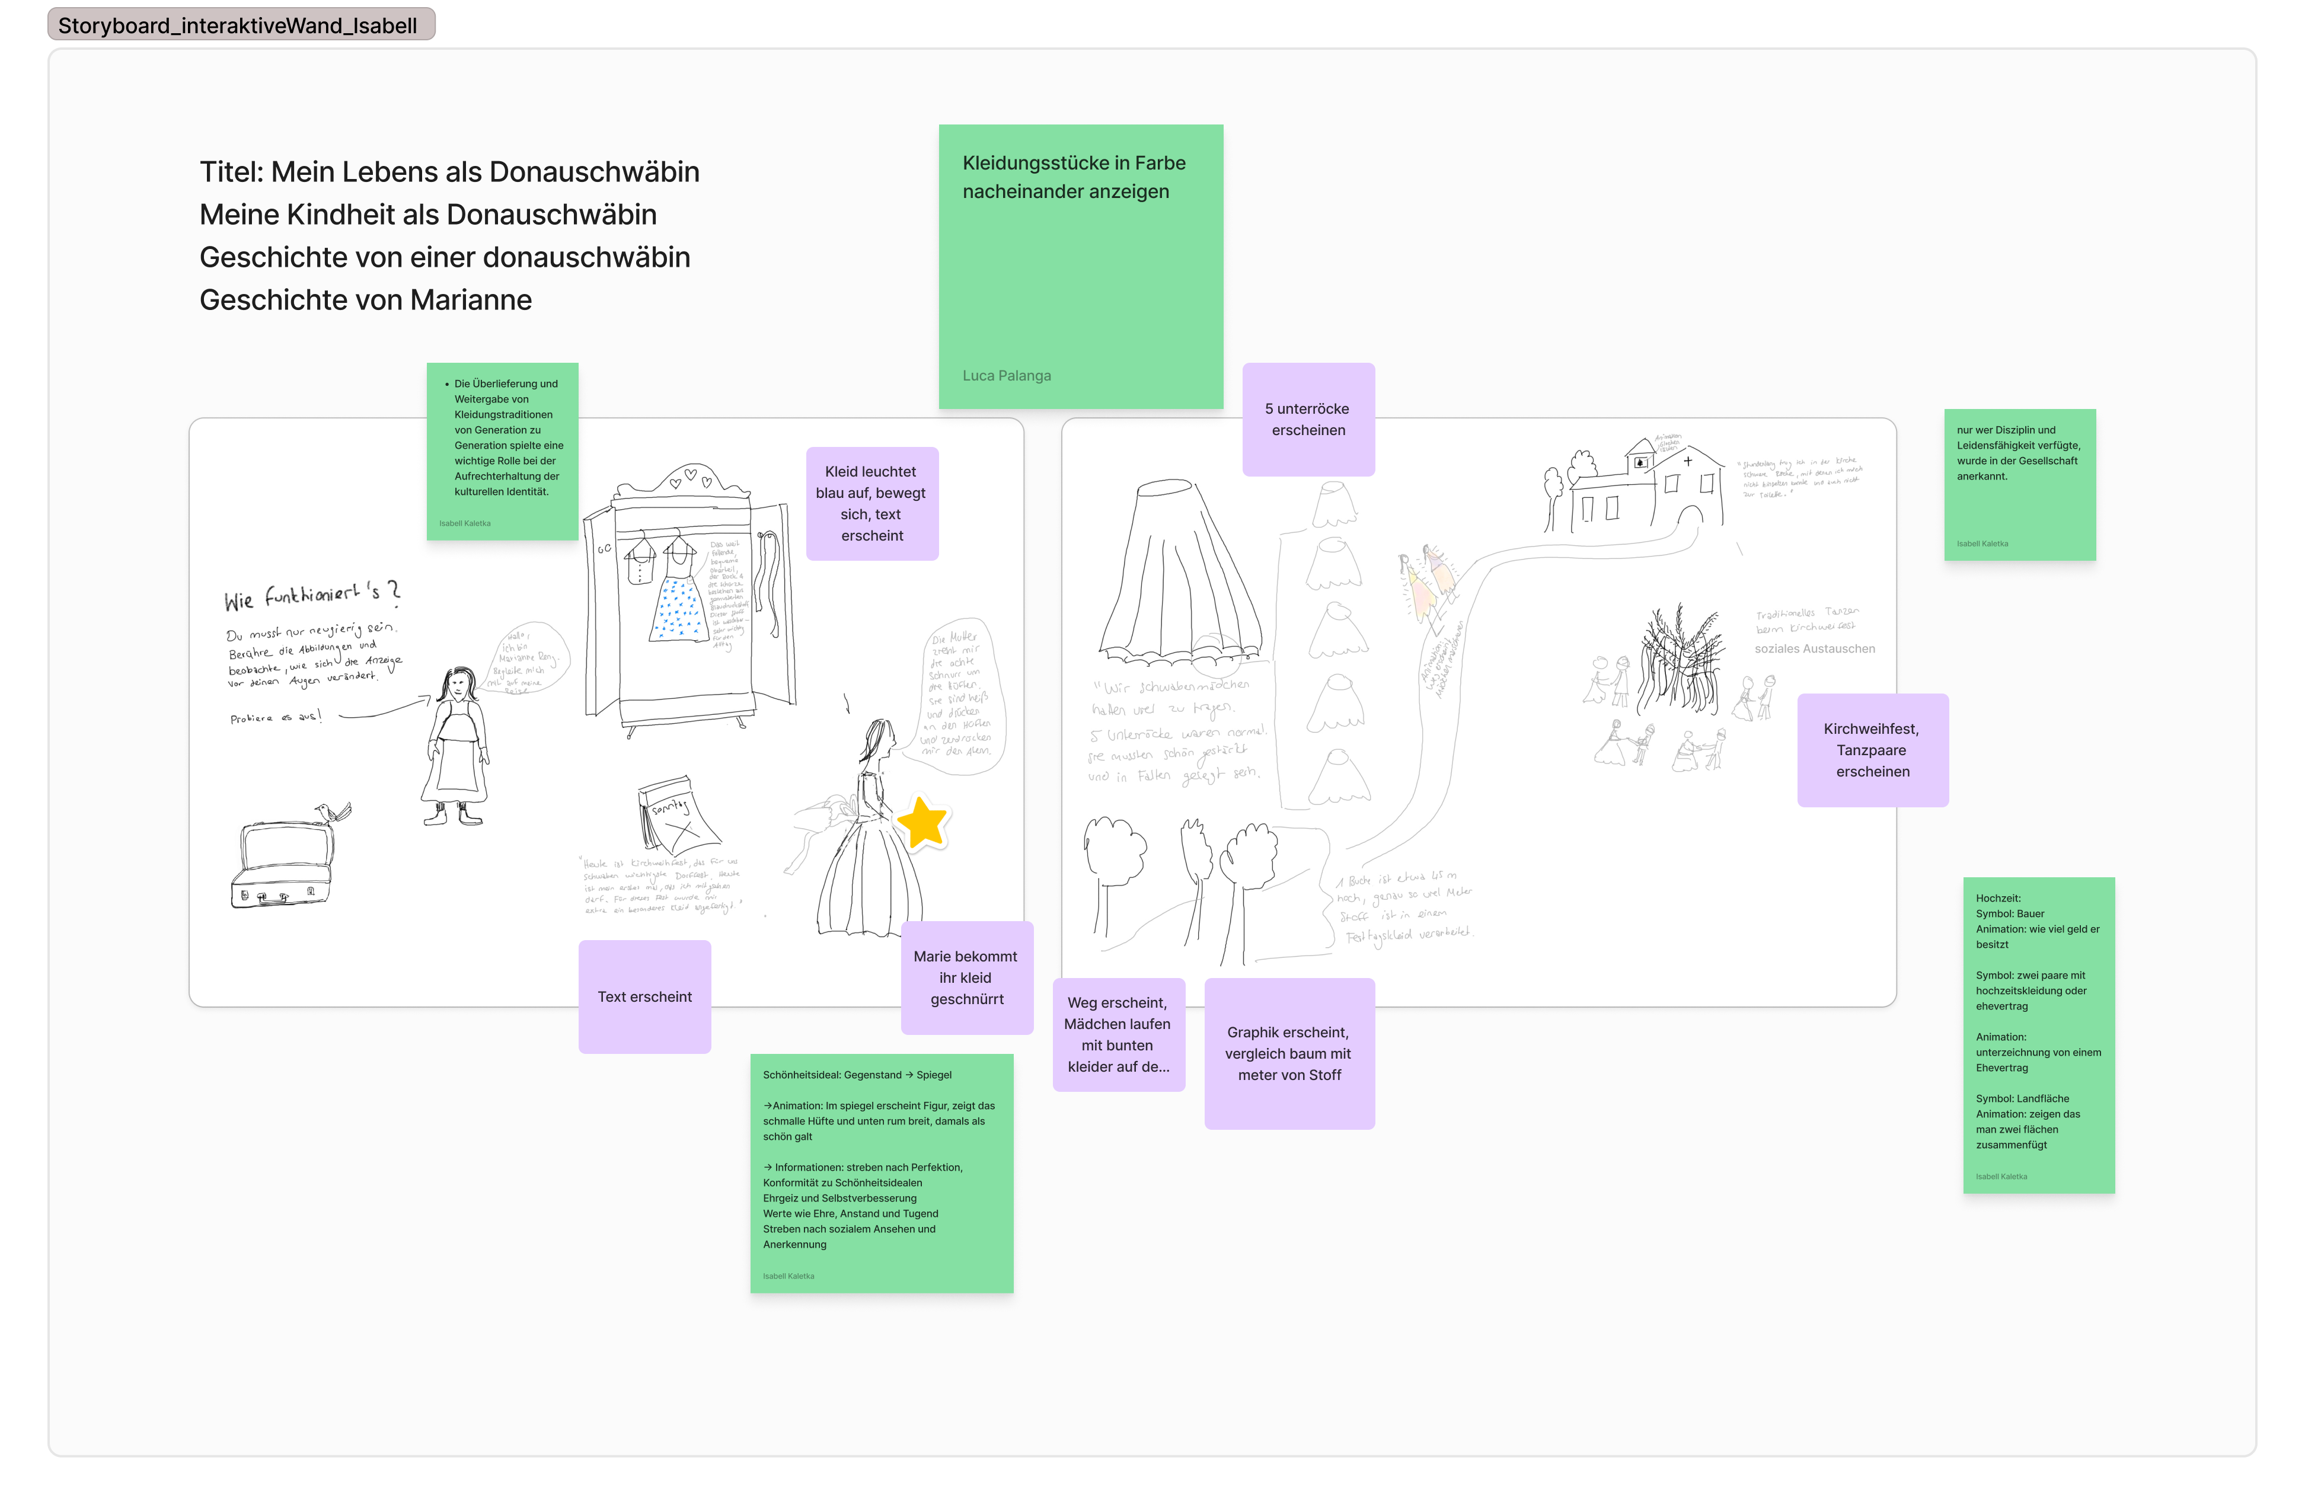Image resolution: width=2305 pixels, height=1505 pixels.
Task: Select the 'Sonntag' calendar sketch
Action: [x=679, y=816]
